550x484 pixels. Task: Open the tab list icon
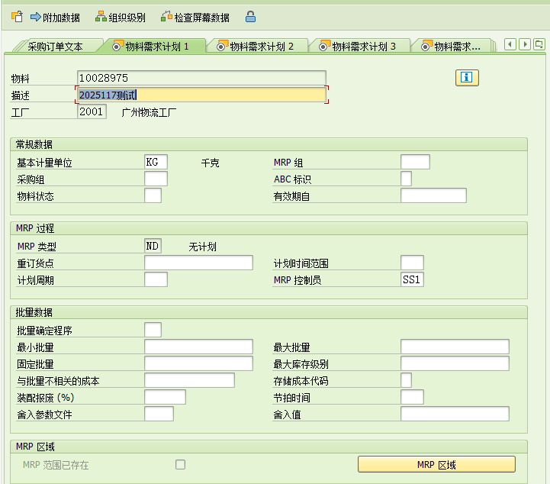click(540, 45)
